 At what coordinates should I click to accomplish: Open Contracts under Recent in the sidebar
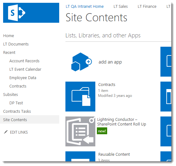pyautogui.click(x=18, y=86)
